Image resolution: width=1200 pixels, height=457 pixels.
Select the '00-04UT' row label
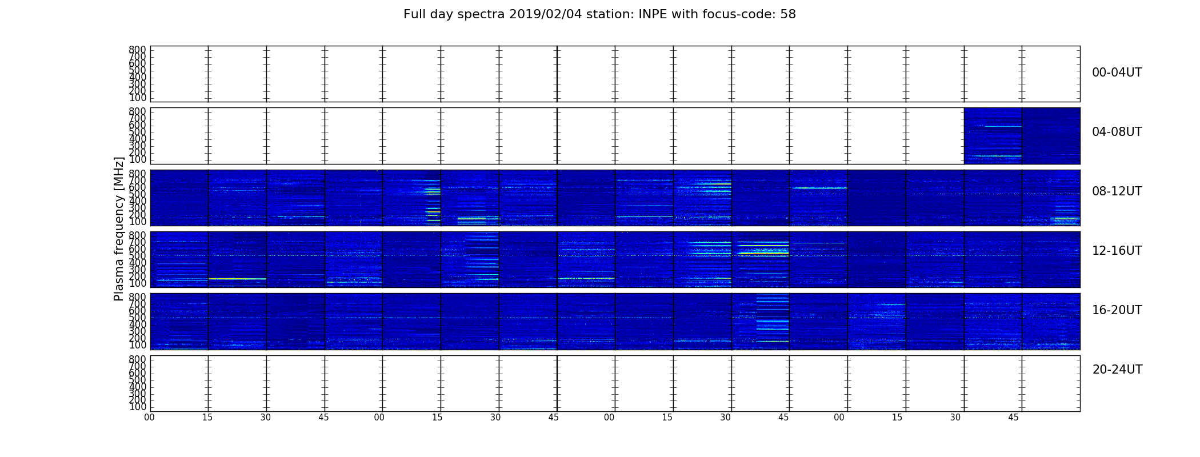click(x=1117, y=73)
